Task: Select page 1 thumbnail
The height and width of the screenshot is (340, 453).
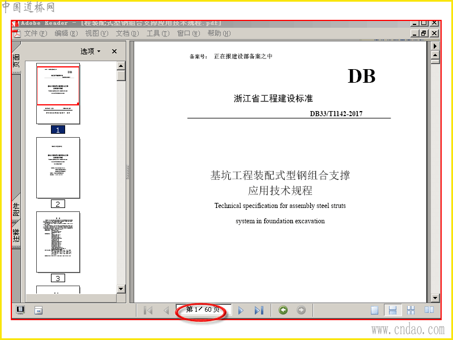Action: 58,93
